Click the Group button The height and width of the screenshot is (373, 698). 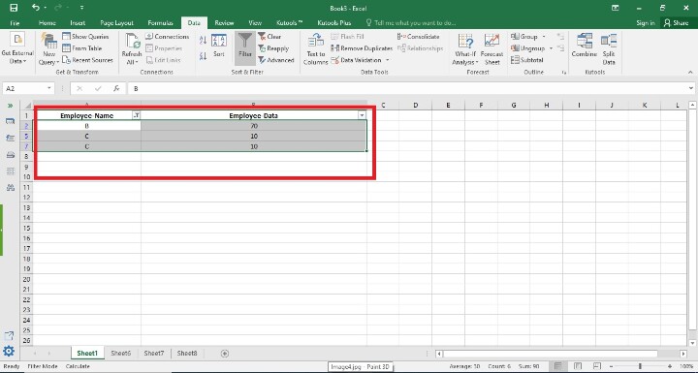point(524,37)
